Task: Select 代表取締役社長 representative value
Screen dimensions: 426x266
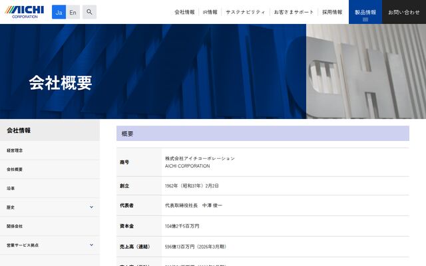Action: tap(194, 205)
